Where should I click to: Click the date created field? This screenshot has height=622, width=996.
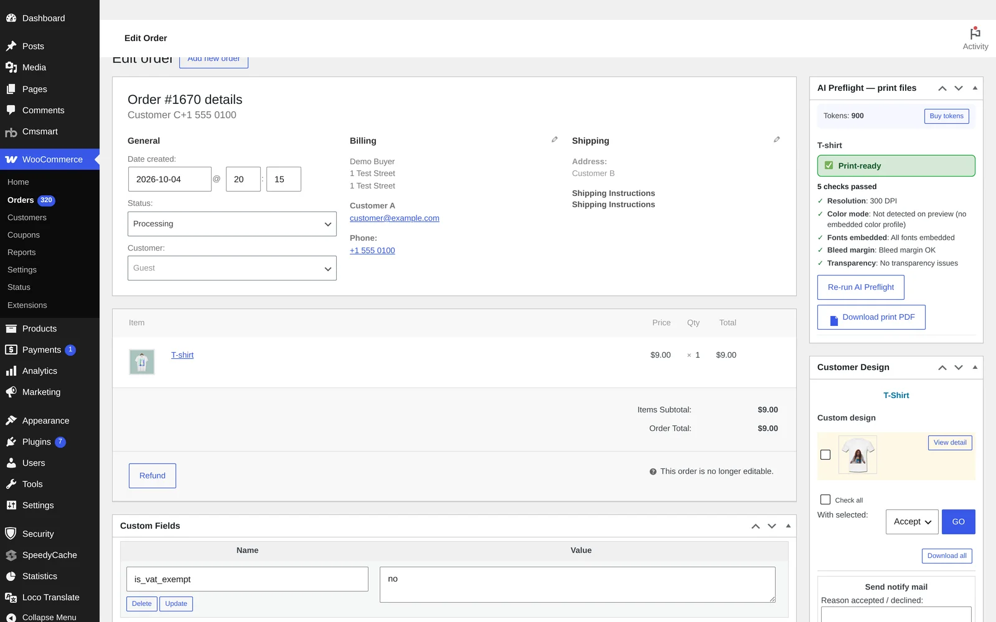point(170,179)
